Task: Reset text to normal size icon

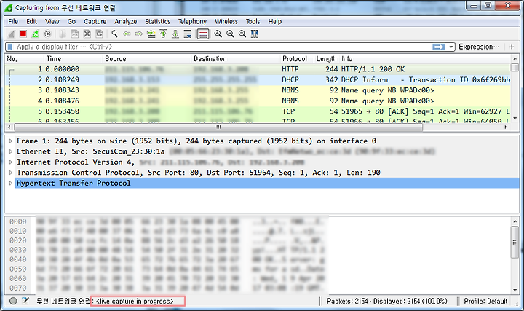Action: click(242, 34)
